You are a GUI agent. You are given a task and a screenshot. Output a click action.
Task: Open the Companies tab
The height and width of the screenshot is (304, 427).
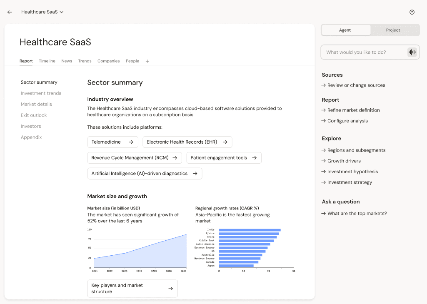[108, 61]
